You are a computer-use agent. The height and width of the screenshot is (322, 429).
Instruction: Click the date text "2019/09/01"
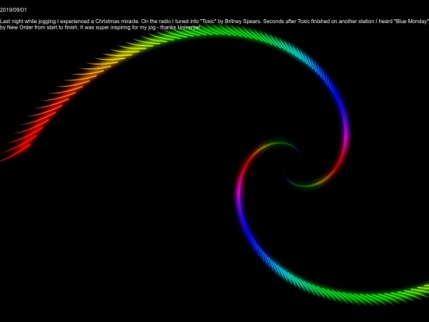14,10
